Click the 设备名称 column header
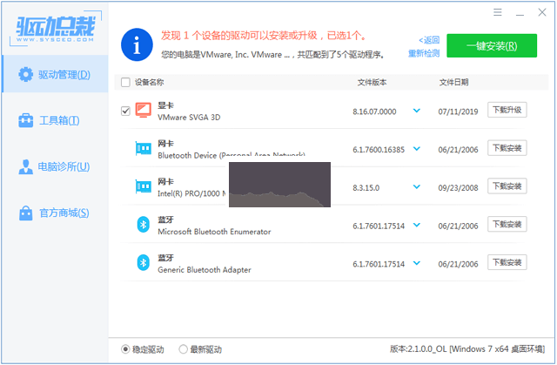The image size is (557, 365). pyautogui.click(x=149, y=83)
